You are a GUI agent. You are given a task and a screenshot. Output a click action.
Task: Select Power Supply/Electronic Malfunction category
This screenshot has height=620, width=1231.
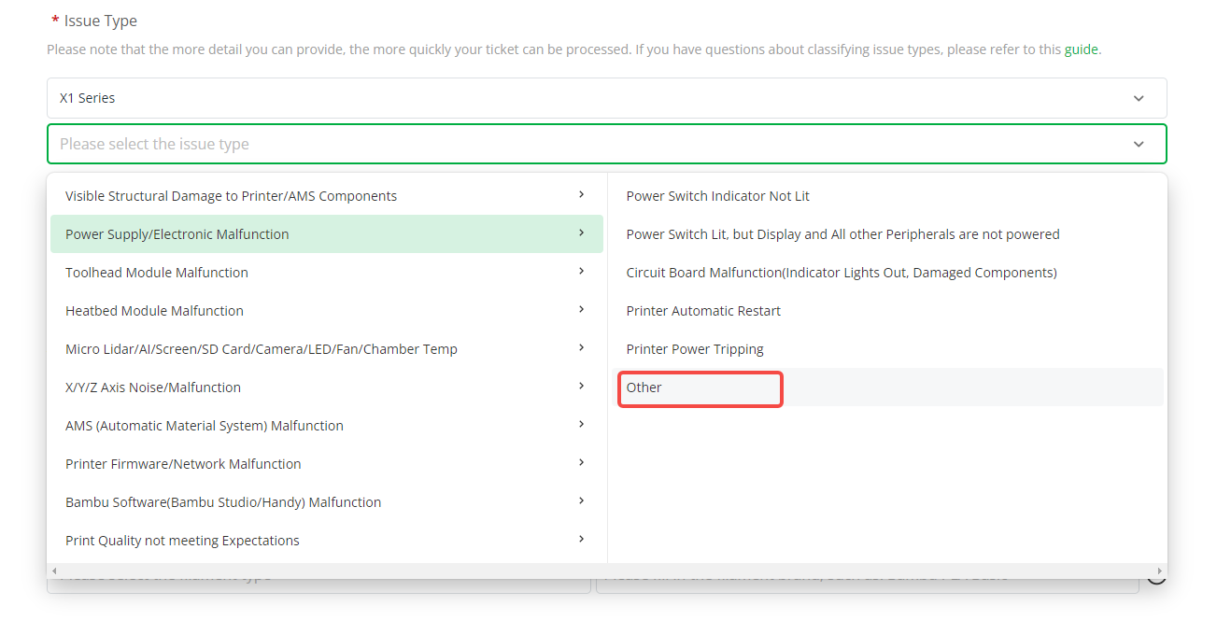326,234
